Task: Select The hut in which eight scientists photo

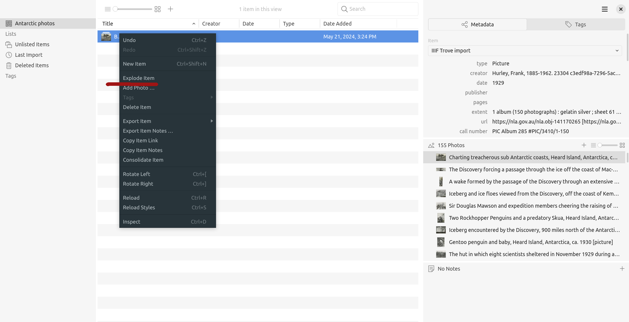Action: (524, 254)
